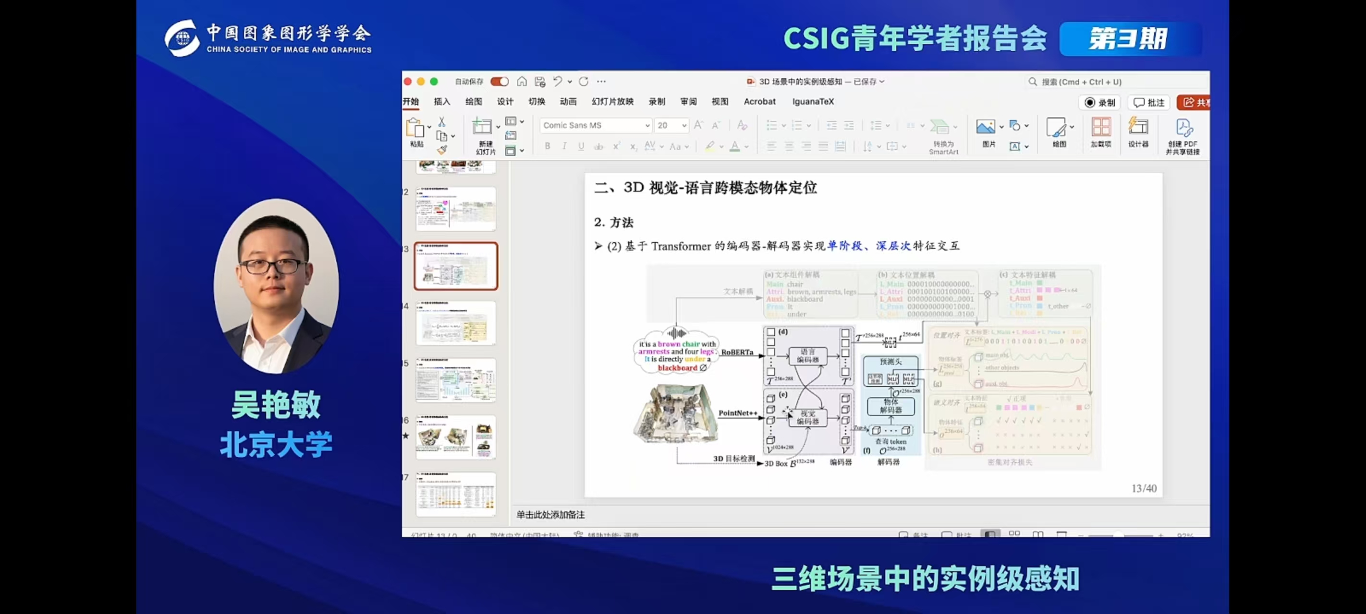Click the Home icon in title bar
1366x614 pixels.
tap(522, 82)
